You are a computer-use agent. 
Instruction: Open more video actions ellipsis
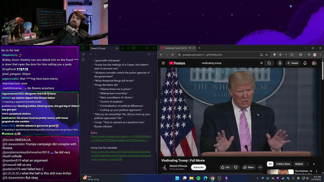point(260,167)
